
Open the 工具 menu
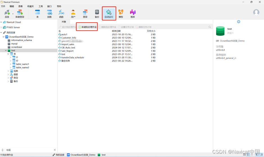(40, 6)
